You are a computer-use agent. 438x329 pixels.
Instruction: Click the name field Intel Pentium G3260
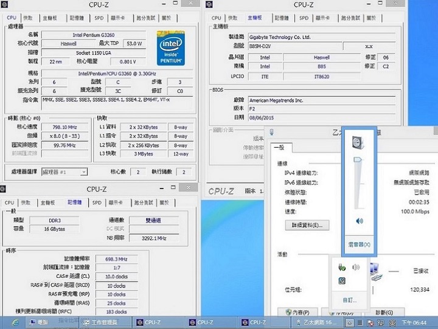pos(94,35)
